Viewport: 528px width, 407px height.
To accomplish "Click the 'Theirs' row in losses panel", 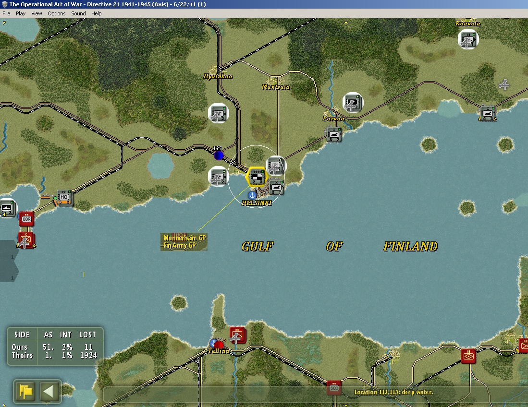I will click(x=54, y=355).
